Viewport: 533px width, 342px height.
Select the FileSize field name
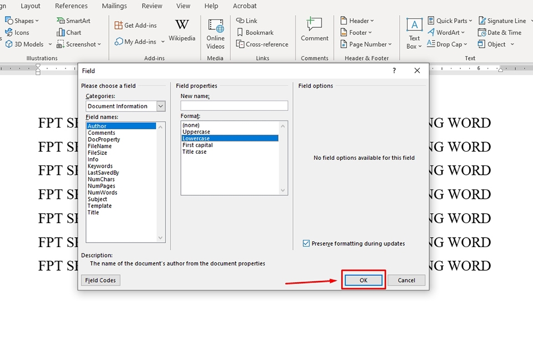pyautogui.click(x=122, y=153)
